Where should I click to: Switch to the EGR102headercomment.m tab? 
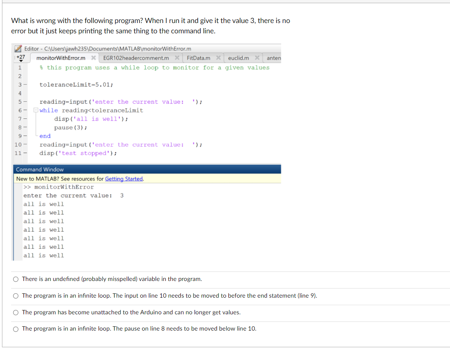137,58
